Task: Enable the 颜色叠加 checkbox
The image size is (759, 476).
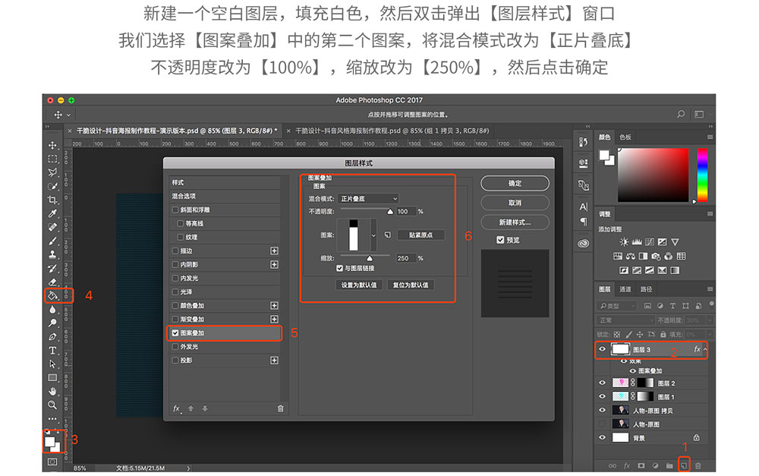Action: (x=175, y=305)
